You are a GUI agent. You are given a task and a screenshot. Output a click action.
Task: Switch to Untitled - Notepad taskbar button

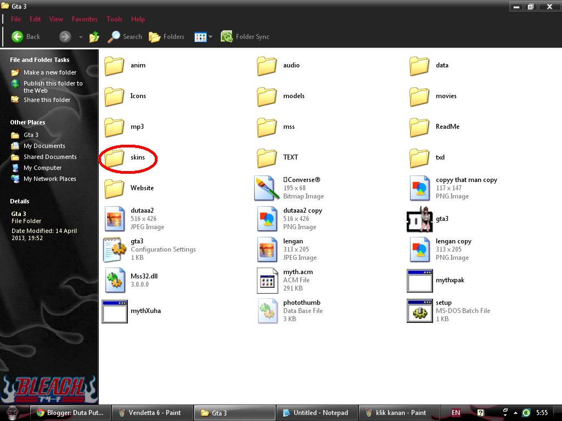(x=317, y=413)
